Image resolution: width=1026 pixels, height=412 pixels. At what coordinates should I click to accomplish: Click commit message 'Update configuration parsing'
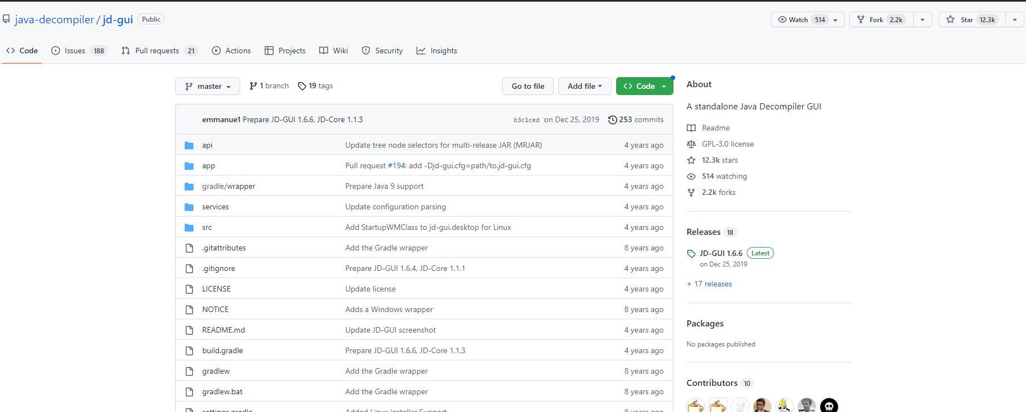(395, 207)
